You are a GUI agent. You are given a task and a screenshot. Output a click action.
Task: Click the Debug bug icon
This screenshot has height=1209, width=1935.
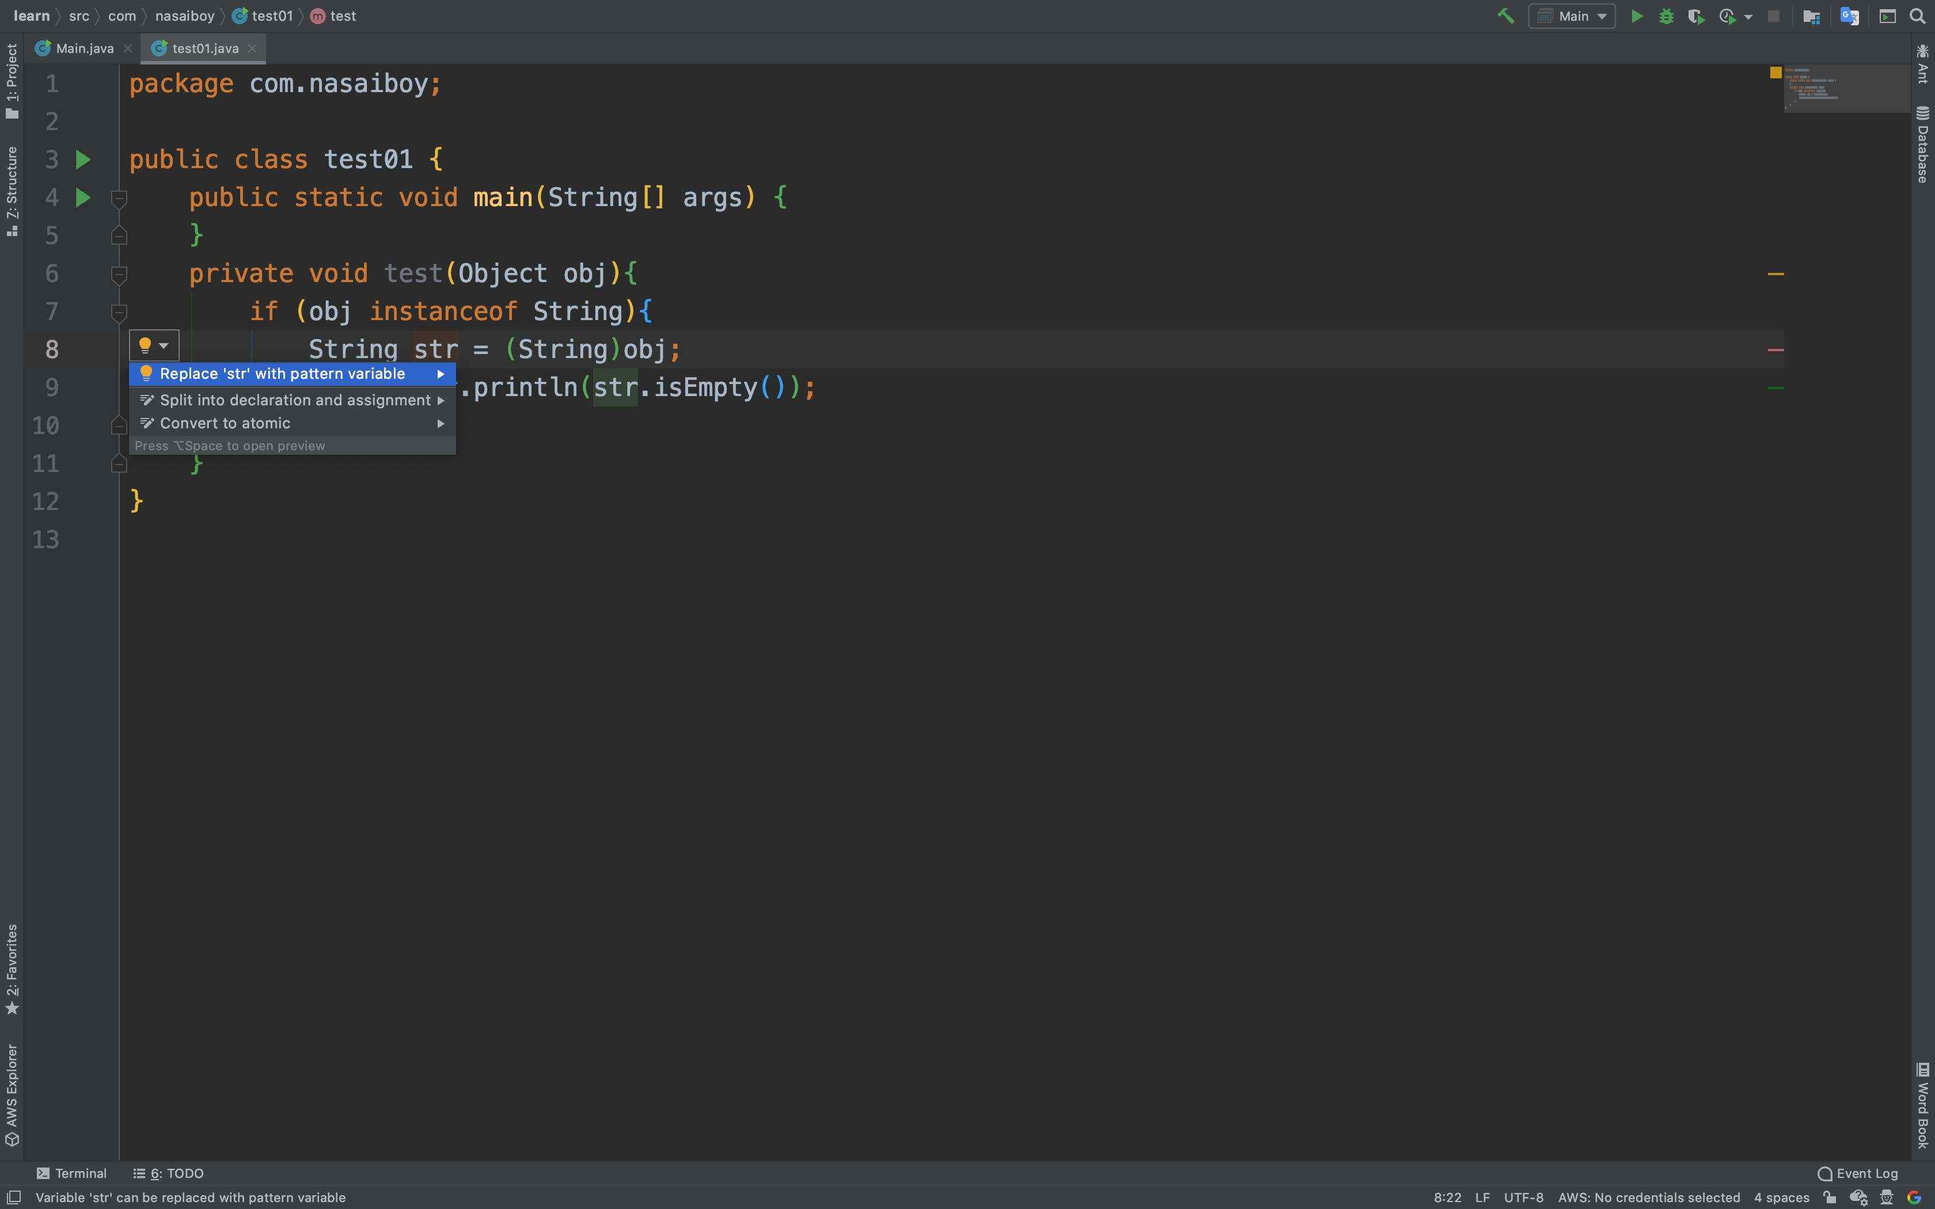click(1665, 16)
